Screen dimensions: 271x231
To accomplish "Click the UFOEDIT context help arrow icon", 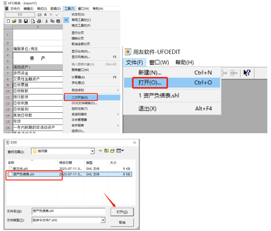I will (247, 73).
